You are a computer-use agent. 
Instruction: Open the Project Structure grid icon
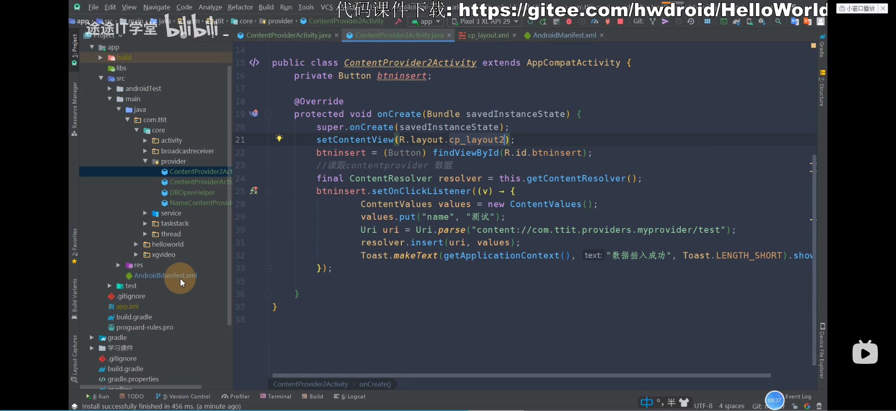[x=707, y=21]
